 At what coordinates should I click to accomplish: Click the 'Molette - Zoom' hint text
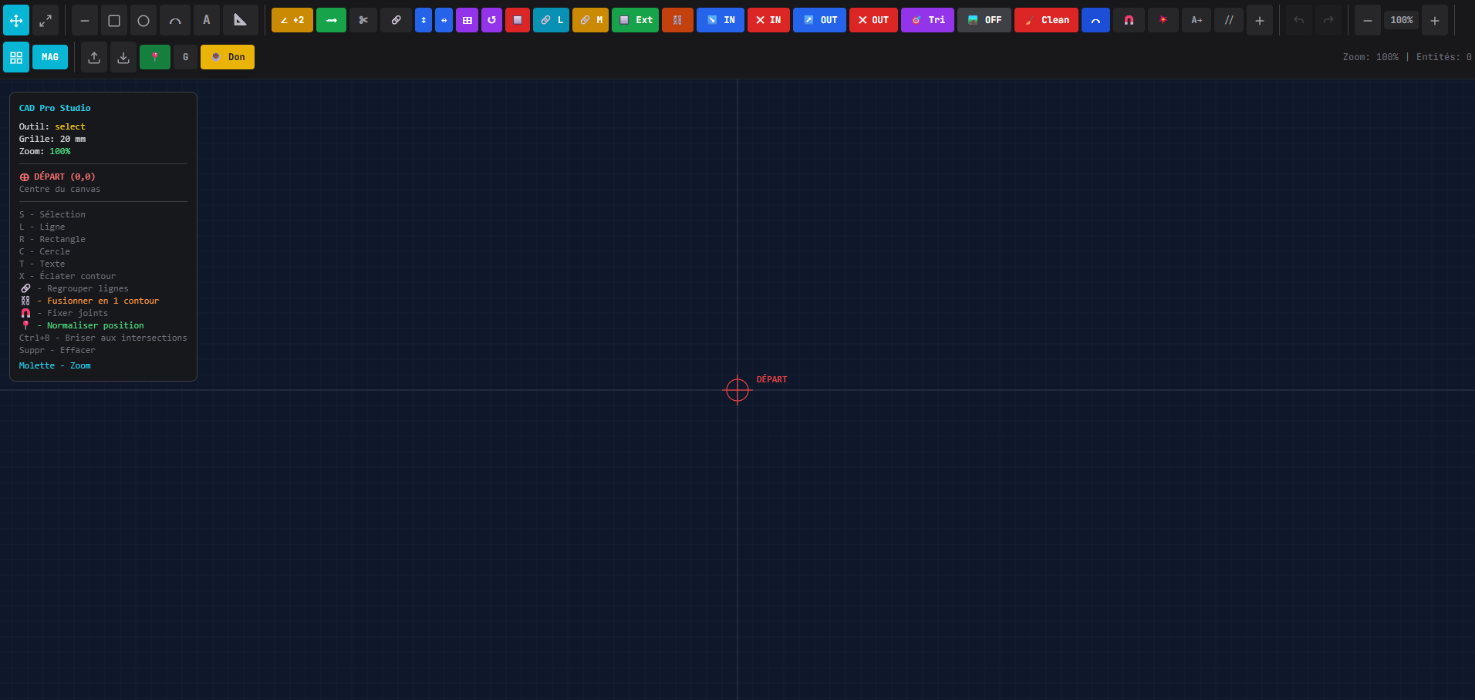pos(55,365)
